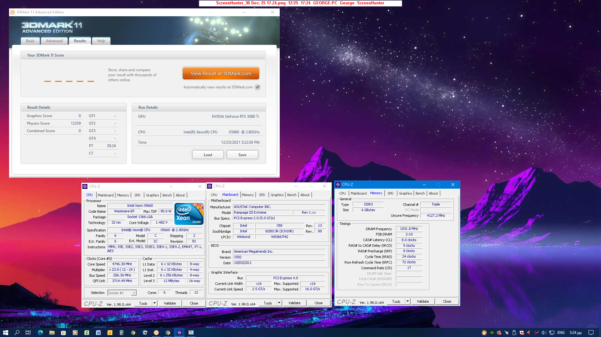Click BIOS date 10/03/2011 field

tap(279, 263)
